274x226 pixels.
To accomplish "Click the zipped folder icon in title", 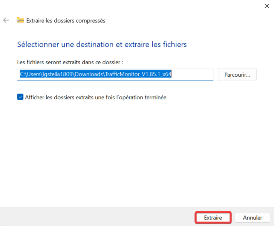I will click(x=20, y=20).
